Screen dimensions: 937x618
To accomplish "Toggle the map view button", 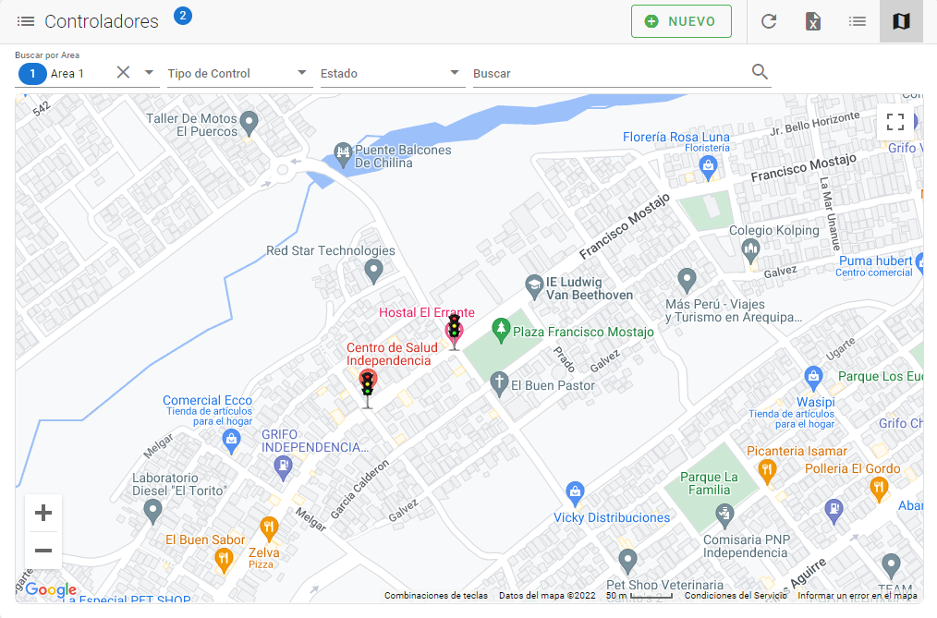I will point(901,21).
